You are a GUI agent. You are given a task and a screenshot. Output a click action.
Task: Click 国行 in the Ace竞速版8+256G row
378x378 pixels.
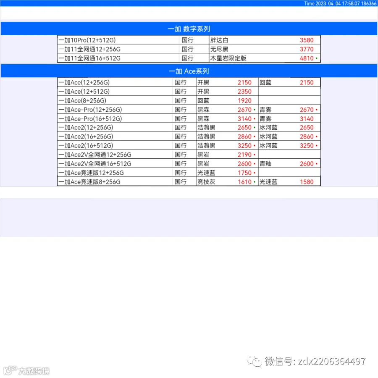point(181,182)
